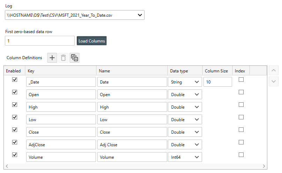
Task: Click the Column Size column header
Action: [x=217, y=71]
